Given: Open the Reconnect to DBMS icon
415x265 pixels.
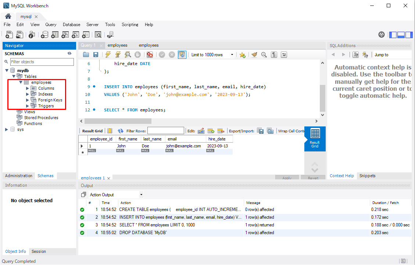Looking at the screenshot, I should tap(110, 35).
